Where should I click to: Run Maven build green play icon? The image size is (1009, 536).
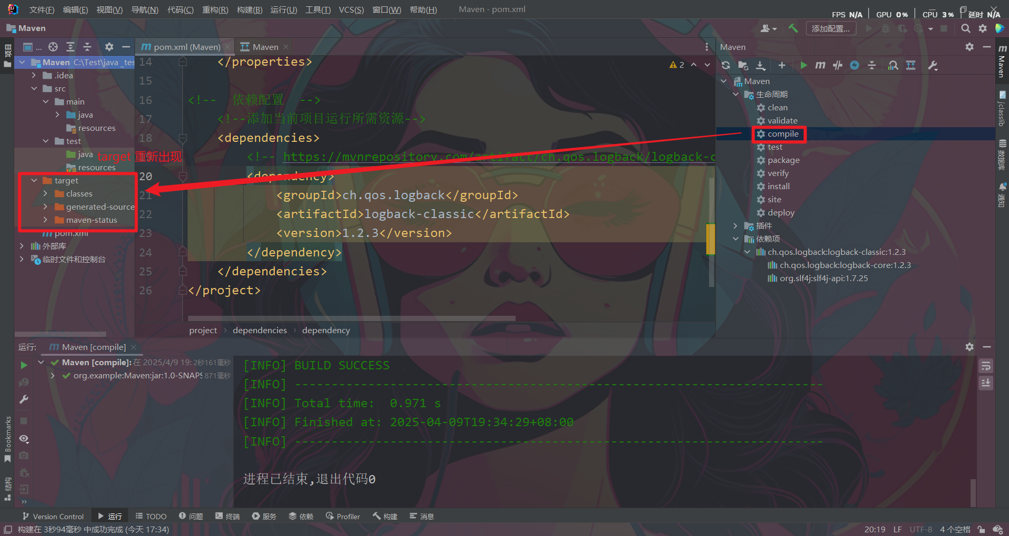[804, 65]
